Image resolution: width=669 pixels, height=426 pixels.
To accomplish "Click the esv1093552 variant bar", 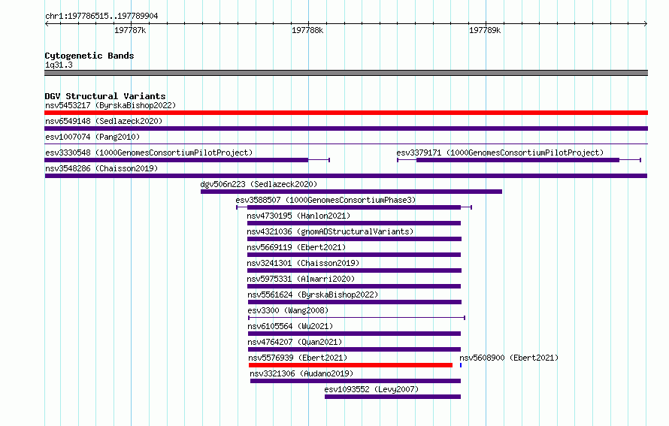I will [x=392, y=397].
